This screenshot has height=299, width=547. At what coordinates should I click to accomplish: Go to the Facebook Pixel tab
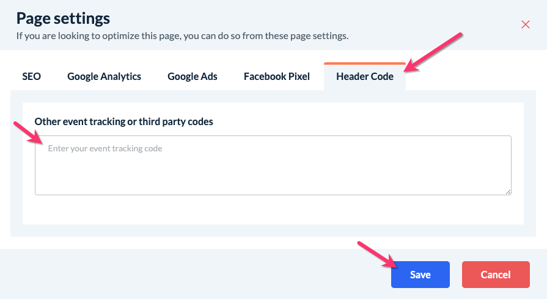[x=276, y=77]
